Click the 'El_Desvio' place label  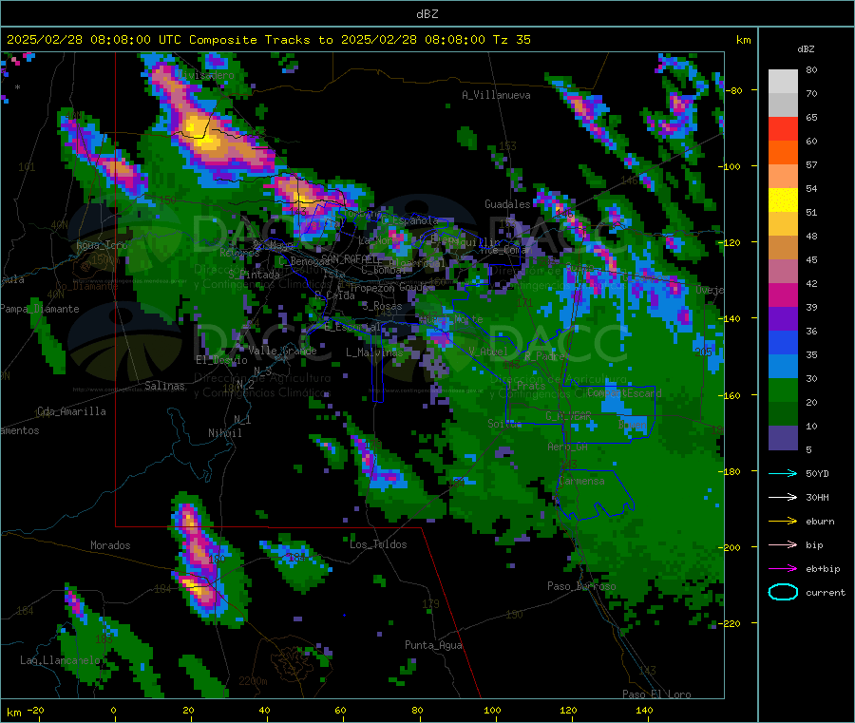click(x=221, y=360)
